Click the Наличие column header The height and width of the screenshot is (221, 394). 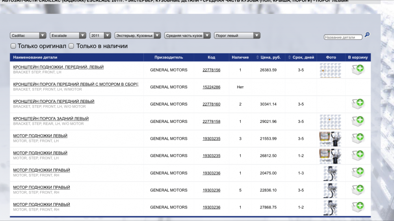pyautogui.click(x=240, y=57)
